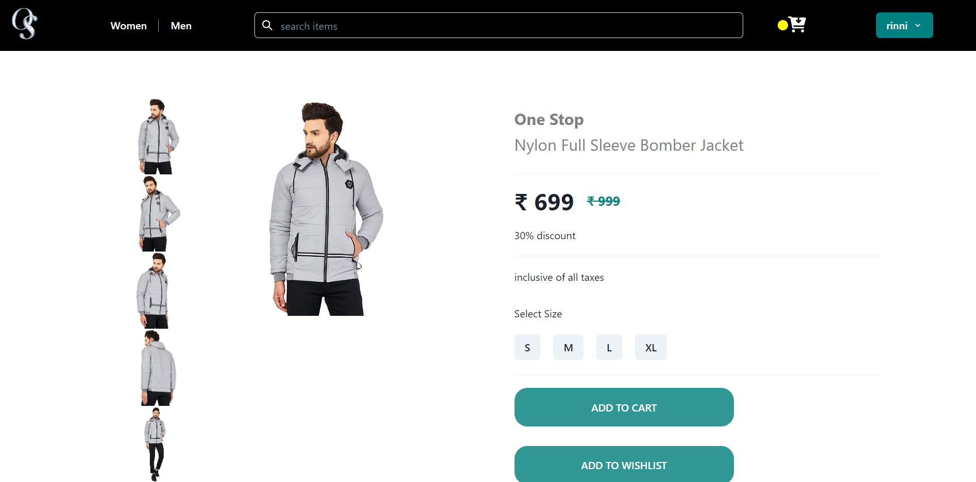Click the strikethrough 999 price
This screenshot has height=482, width=976.
[603, 201]
